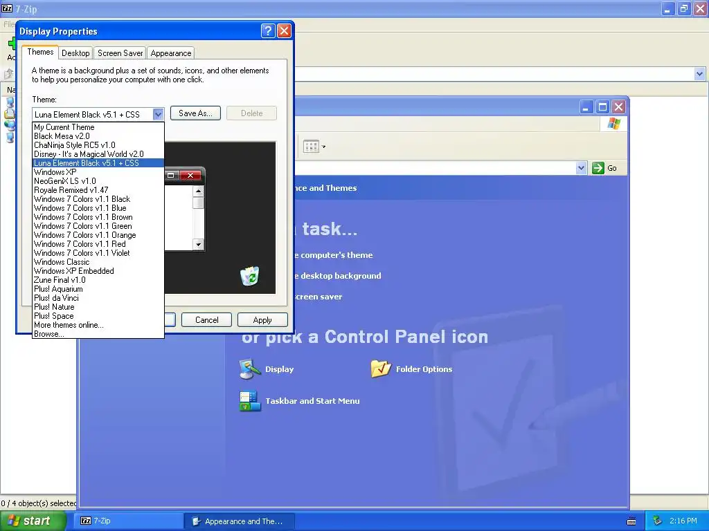Open the address bar dropdown in Control Panel
Screen dimensions: 709x531
point(581,168)
